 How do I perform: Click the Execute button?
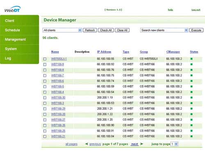(x=196, y=30)
